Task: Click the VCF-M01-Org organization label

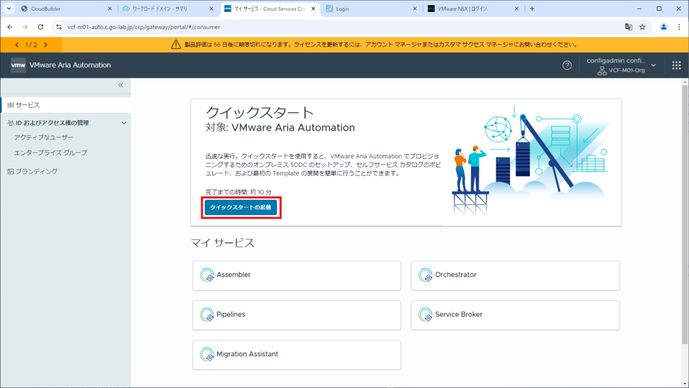Action: click(x=626, y=70)
